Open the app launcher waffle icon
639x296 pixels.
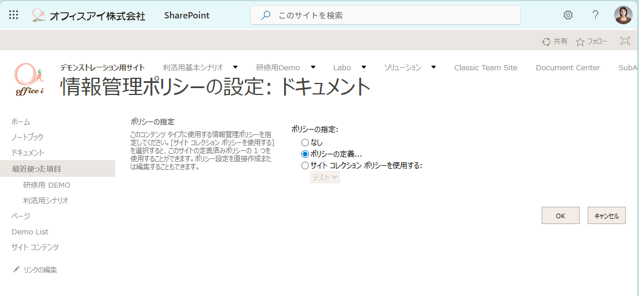[x=13, y=15]
